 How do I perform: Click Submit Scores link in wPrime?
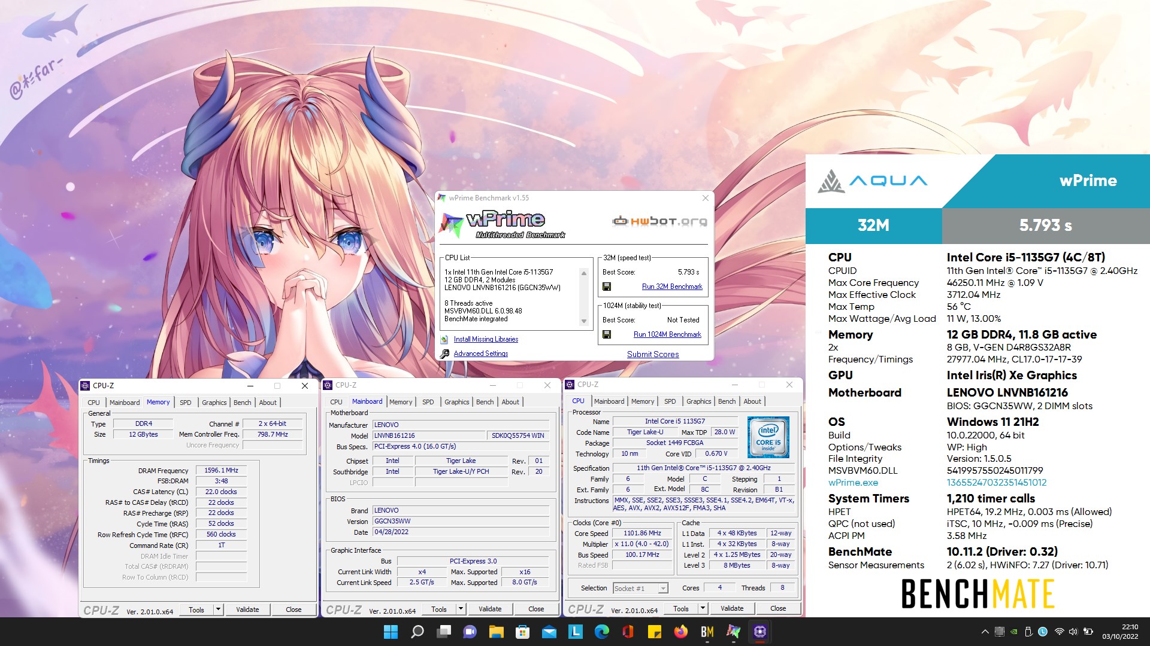653,354
